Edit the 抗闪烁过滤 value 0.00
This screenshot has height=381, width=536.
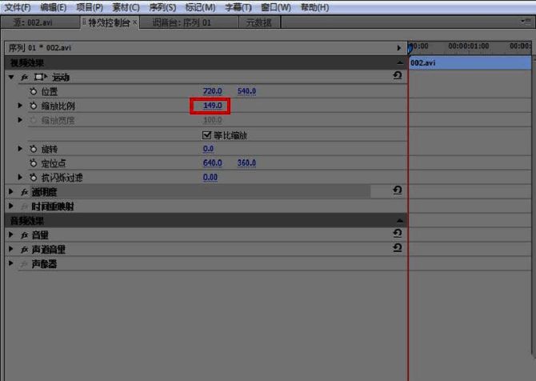[210, 177]
